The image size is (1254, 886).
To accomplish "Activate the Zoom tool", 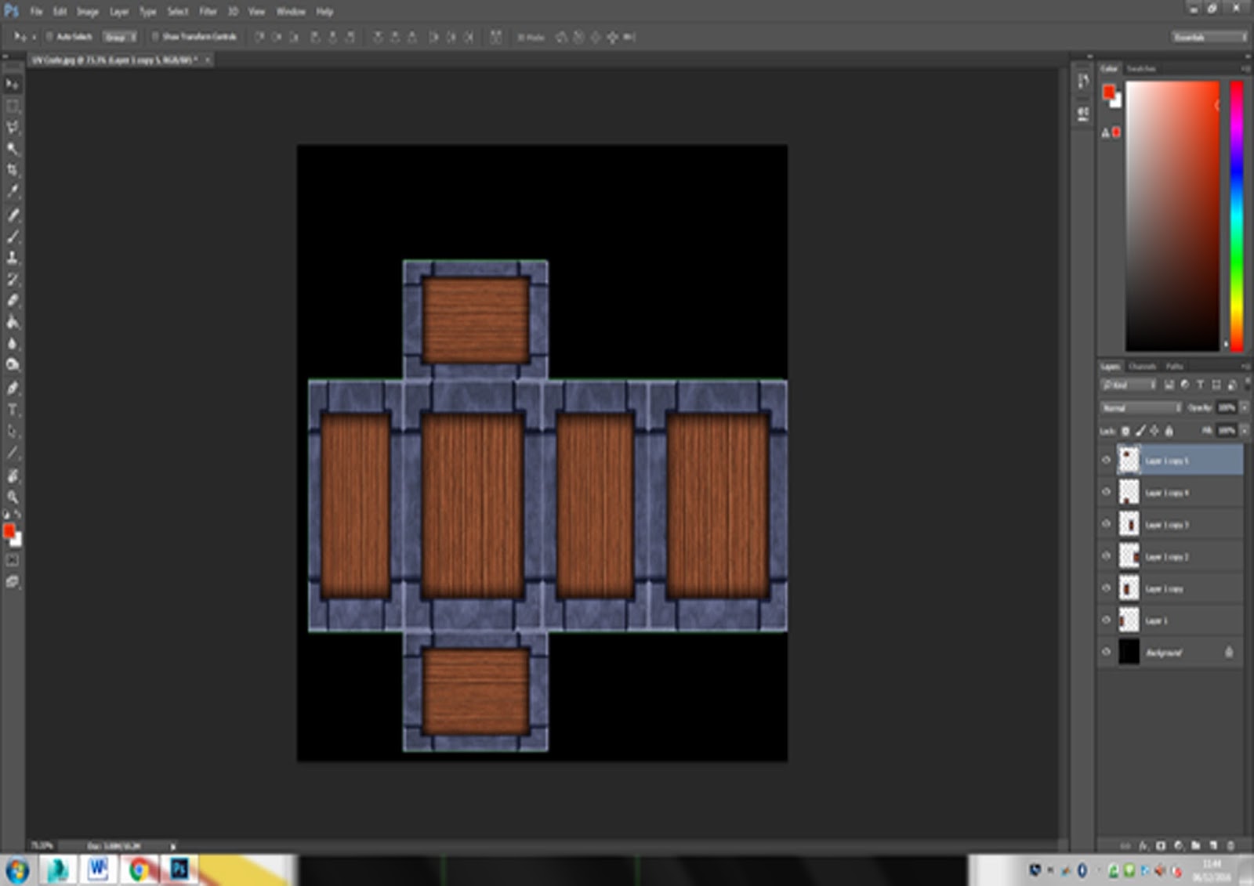I will (x=13, y=497).
